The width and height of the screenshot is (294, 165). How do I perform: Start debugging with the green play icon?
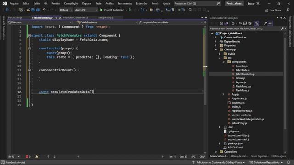pos(101,10)
